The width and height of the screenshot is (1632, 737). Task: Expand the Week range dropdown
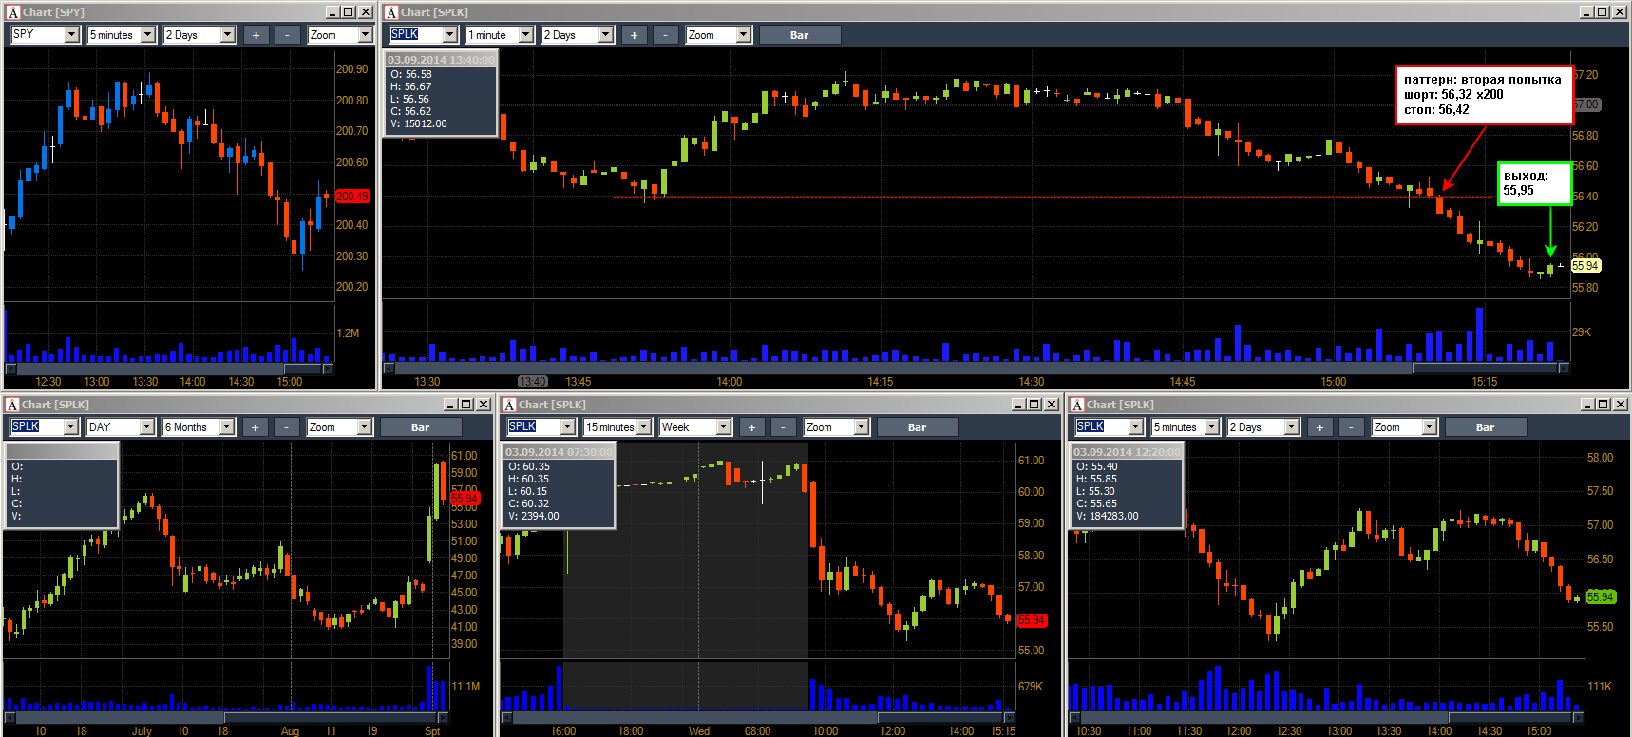tap(723, 427)
